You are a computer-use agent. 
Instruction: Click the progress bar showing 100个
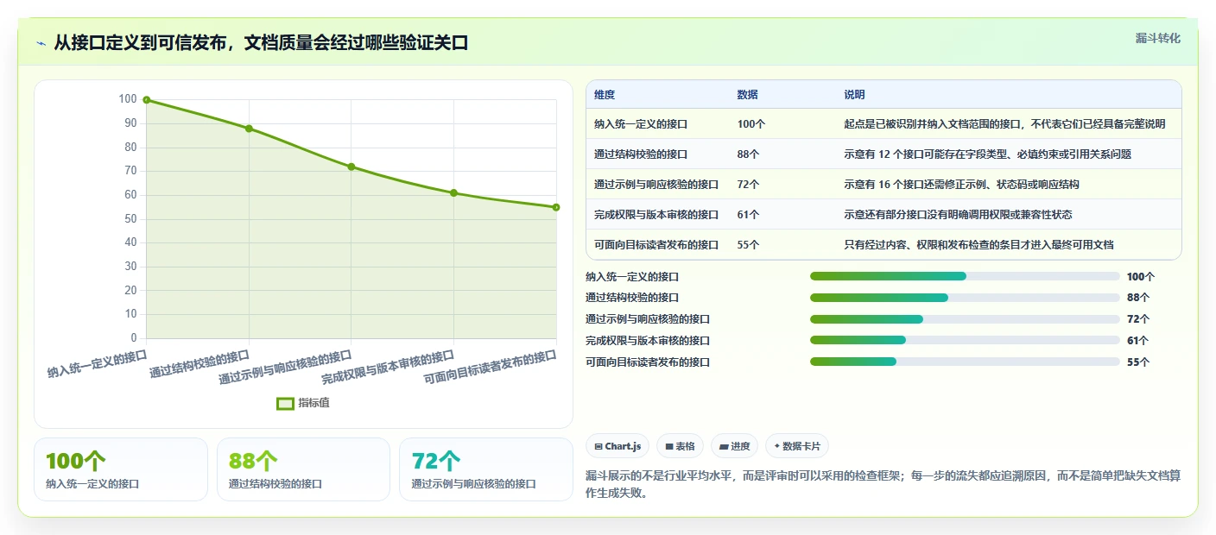point(965,276)
